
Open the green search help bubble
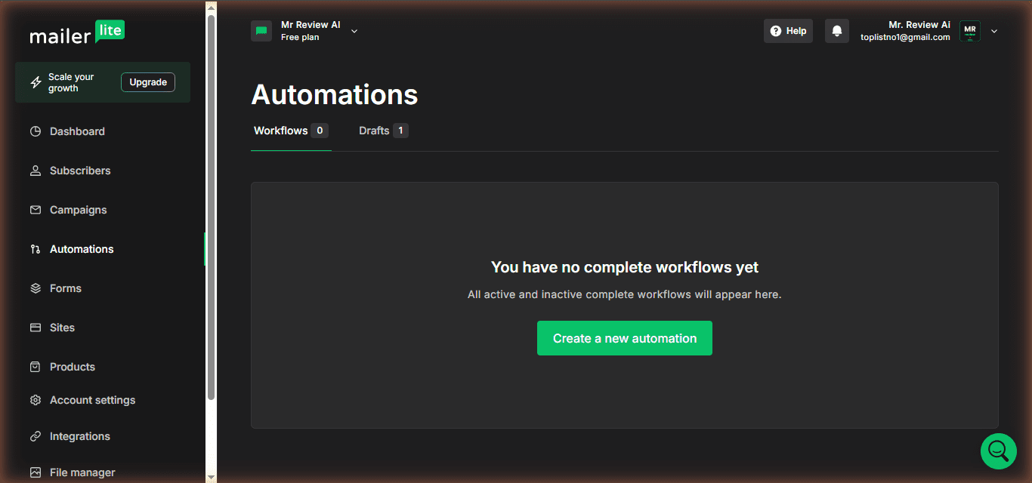tap(999, 451)
